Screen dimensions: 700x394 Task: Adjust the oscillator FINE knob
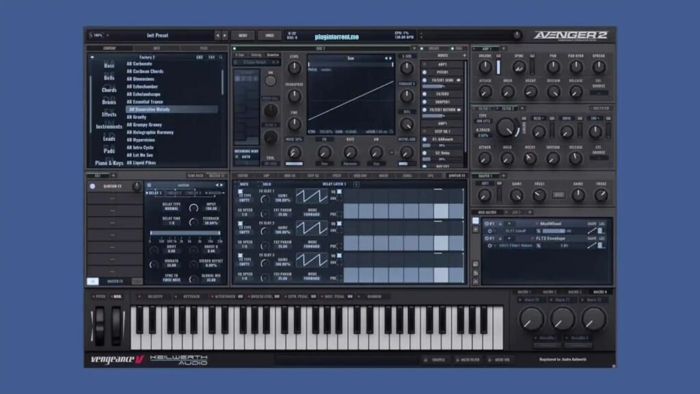pos(294,124)
